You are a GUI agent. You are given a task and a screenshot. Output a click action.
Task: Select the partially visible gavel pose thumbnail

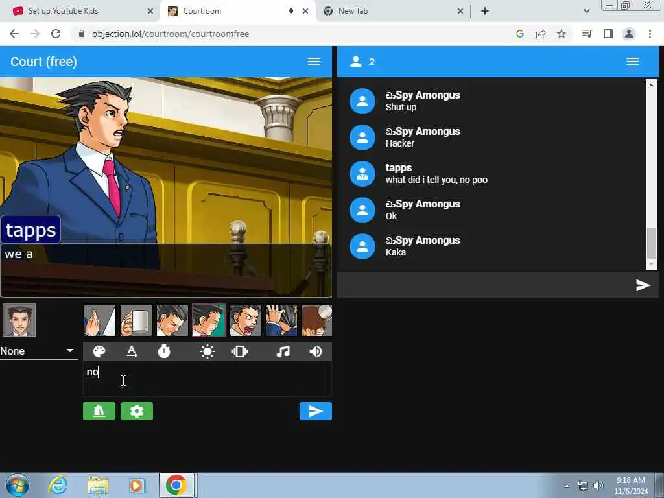316,320
